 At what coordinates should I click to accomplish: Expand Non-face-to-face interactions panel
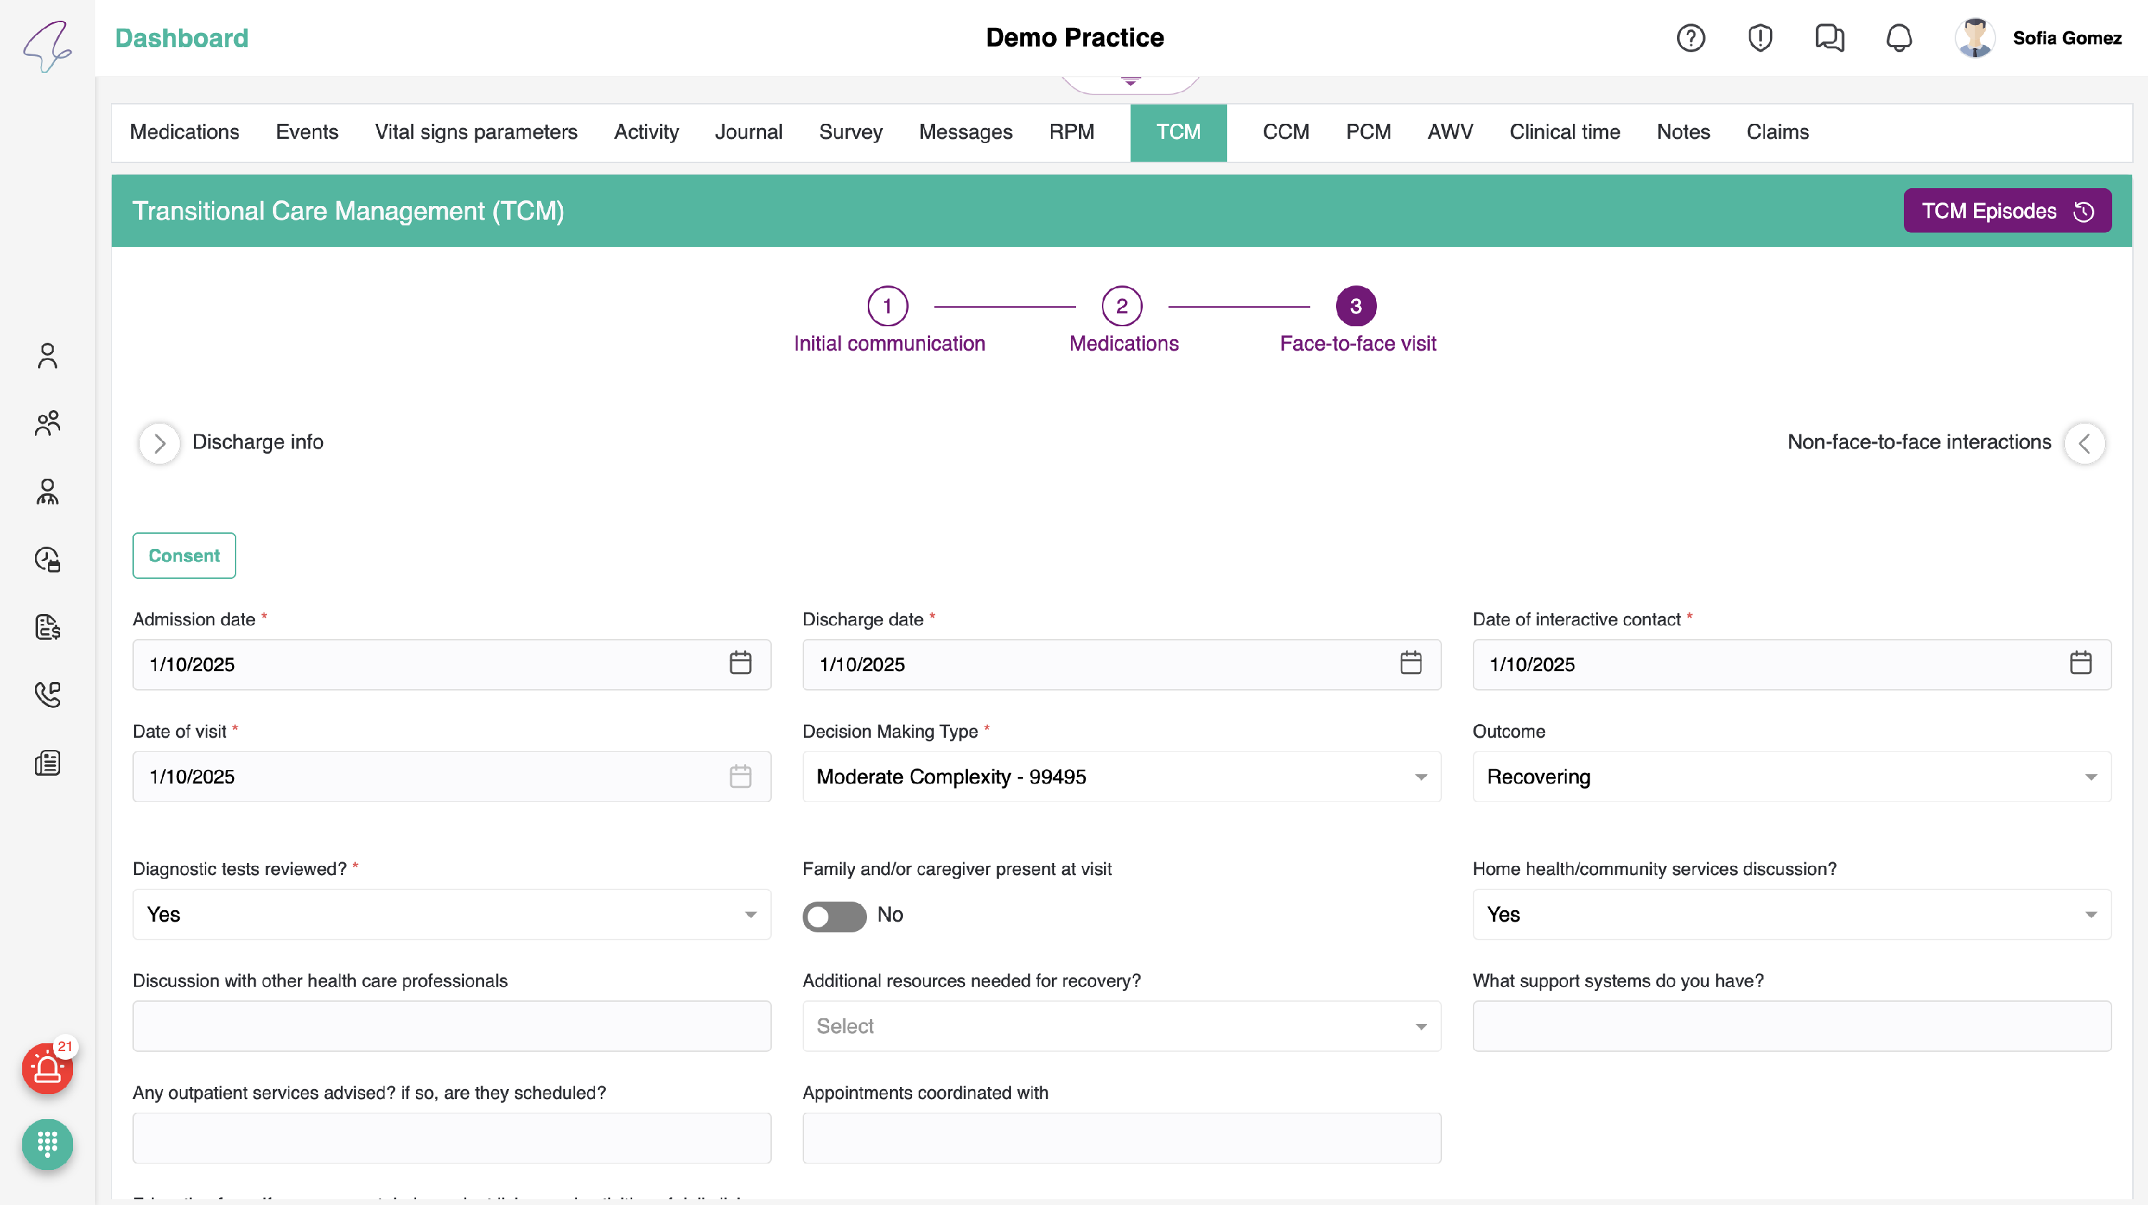coord(2084,442)
